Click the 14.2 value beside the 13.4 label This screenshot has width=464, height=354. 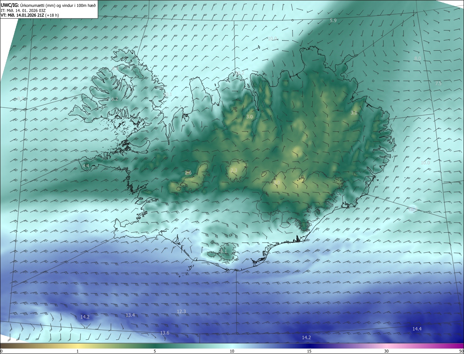[x=85, y=317]
